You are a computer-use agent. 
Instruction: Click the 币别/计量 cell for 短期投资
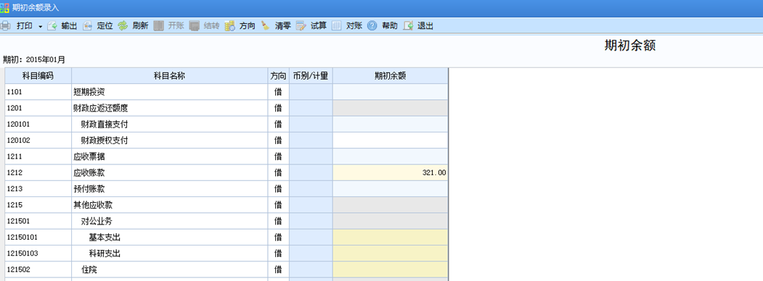(x=311, y=92)
